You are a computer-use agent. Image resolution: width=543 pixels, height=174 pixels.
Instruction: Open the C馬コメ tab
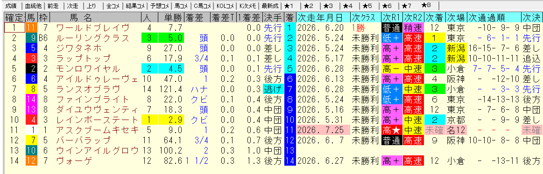click(203, 6)
